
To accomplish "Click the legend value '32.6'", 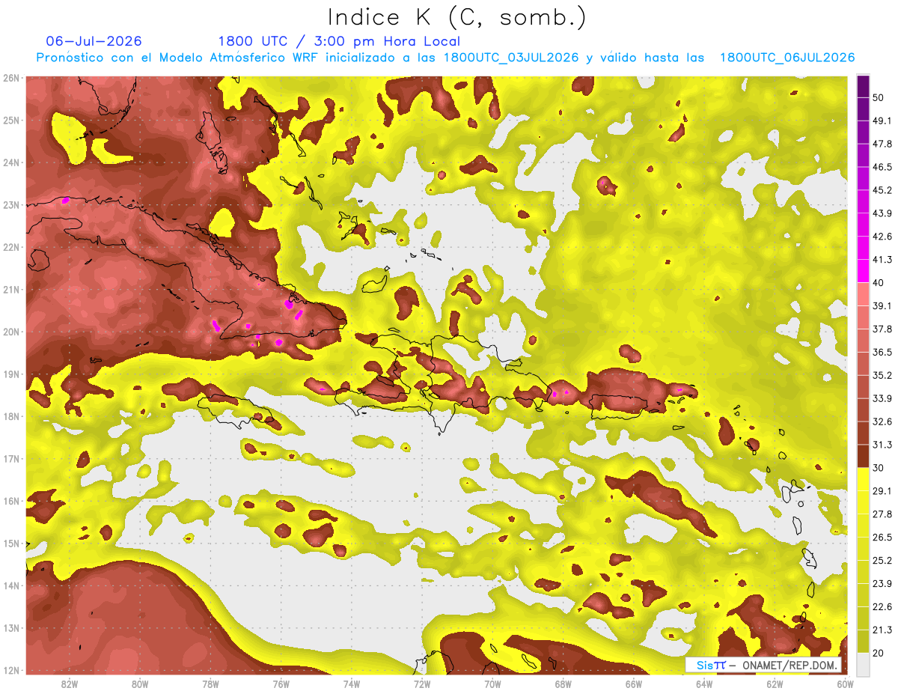I will (882, 421).
